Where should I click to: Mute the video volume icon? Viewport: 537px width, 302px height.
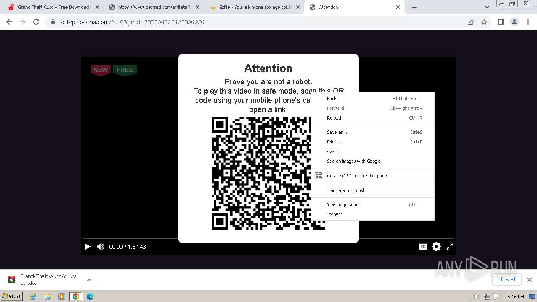[101, 247]
